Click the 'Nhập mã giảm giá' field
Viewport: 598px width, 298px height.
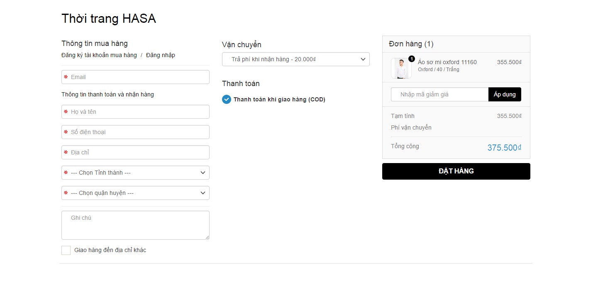(x=439, y=94)
